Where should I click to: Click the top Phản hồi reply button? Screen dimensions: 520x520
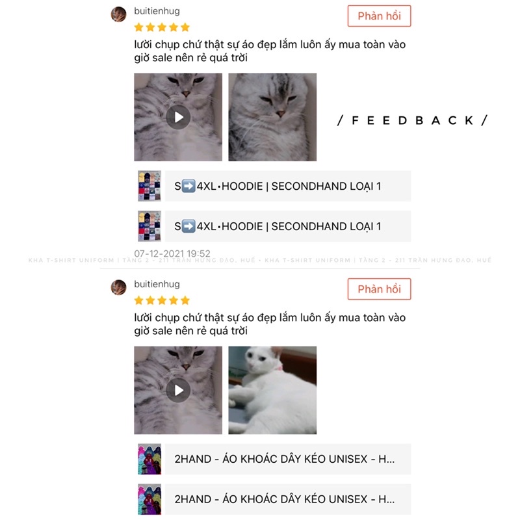(x=379, y=16)
